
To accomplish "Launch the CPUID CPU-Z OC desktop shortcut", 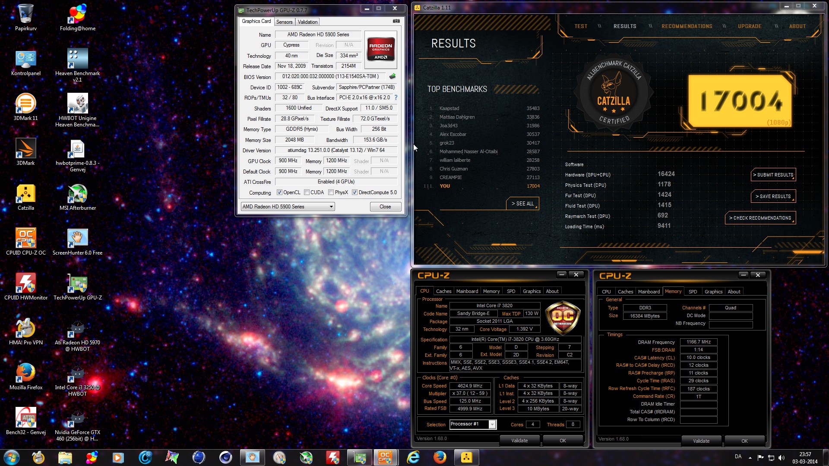I will [25, 242].
